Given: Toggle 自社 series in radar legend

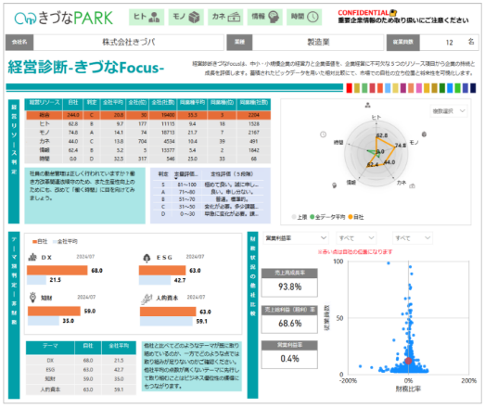Looking at the screenshot, I should coord(356,217).
